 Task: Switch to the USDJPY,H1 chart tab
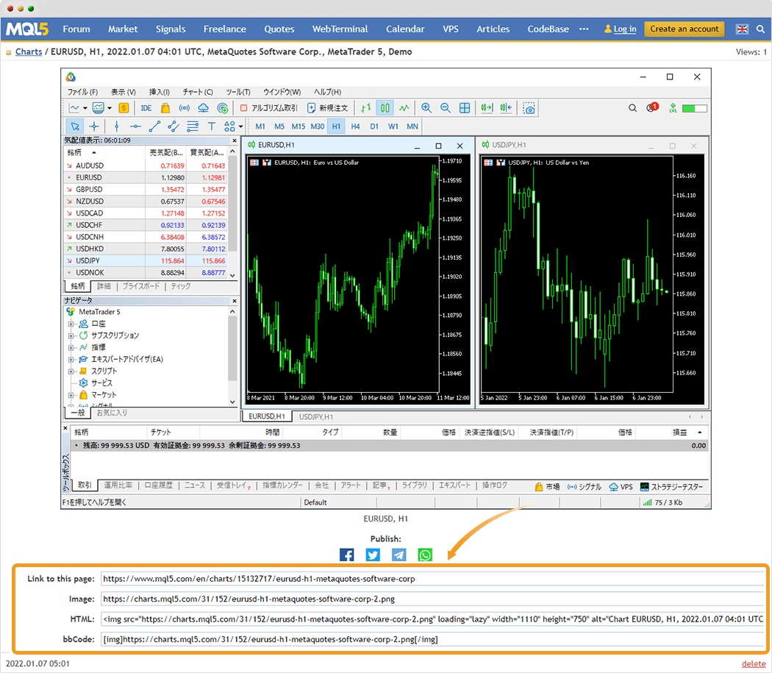[316, 417]
